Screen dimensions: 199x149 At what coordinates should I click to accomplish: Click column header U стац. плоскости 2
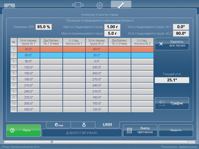click(x=142, y=42)
